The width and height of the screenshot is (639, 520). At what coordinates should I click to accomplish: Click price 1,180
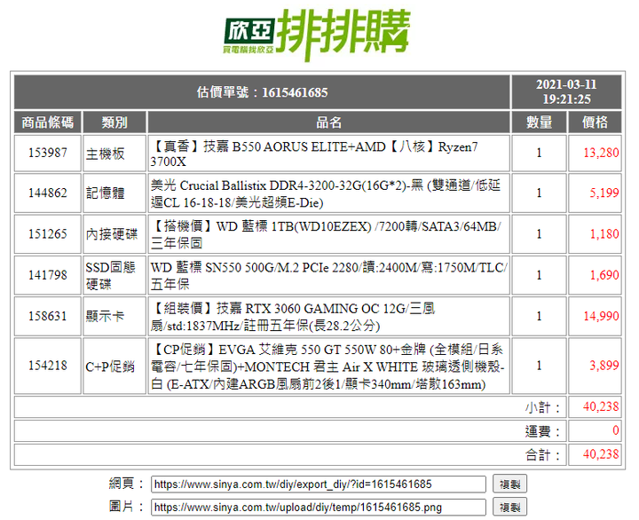(x=604, y=234)
